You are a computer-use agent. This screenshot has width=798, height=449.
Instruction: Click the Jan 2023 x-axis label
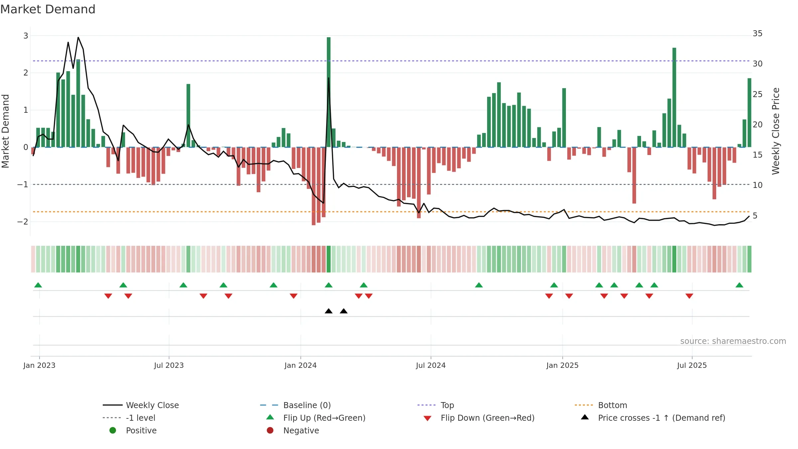tap(39, 365)
